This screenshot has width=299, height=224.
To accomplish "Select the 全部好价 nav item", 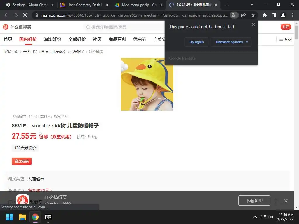I will (x=77, y=39).
